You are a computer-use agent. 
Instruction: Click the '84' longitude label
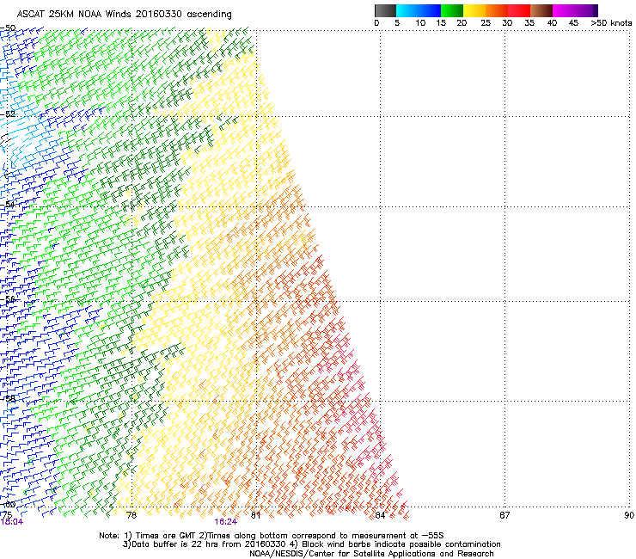[x=380, y=515]
